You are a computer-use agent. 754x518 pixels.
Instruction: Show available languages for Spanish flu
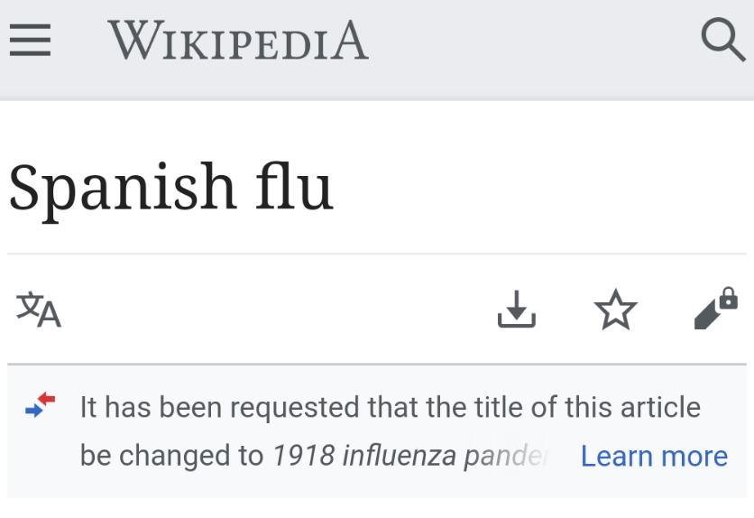pyautogui.click(x=39, y=310)
